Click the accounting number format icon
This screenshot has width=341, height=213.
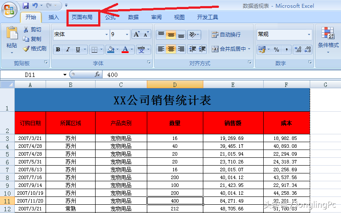click(x=262, y=50)
